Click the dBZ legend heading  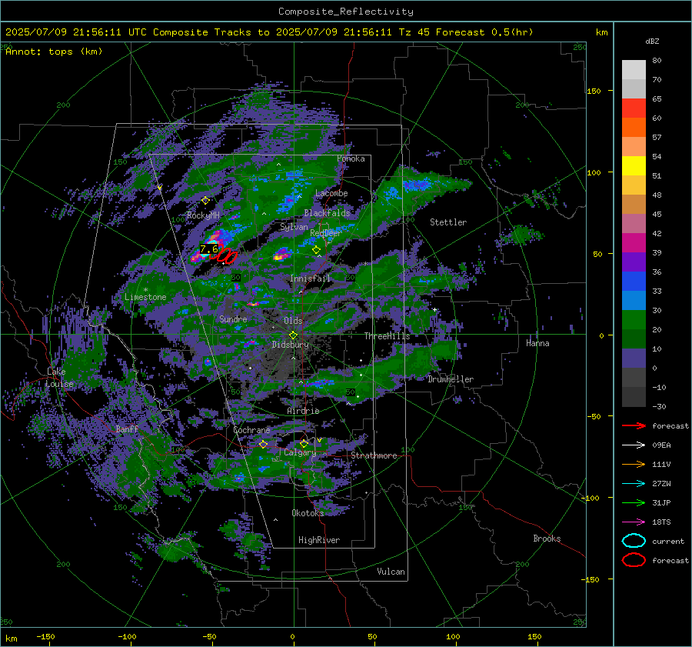(x=652, y=41)
